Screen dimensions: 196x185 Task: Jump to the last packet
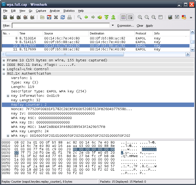113,17
